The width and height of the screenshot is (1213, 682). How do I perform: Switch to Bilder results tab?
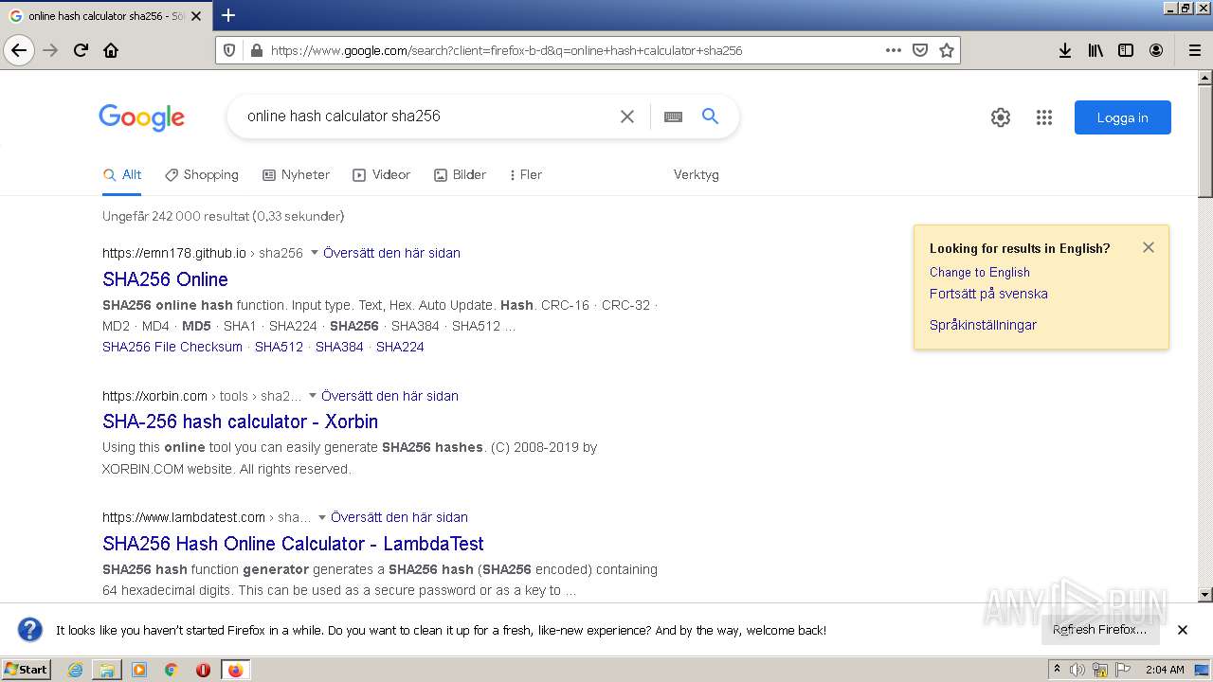460,174
